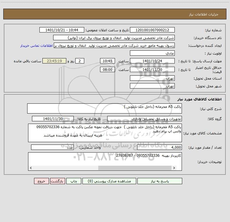Click the buyer organization name field
Image resolution: width=230 pixels, height=222 pixels.
114,38
